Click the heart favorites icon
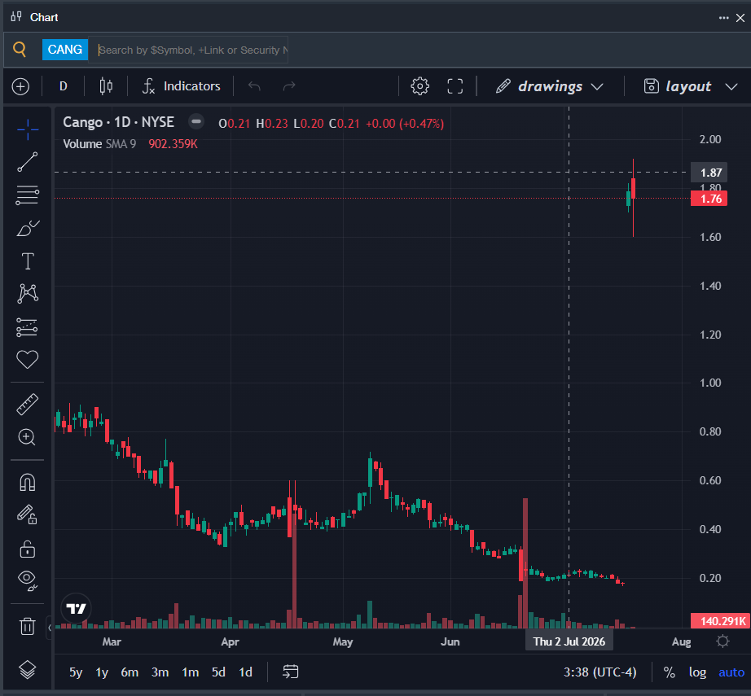The width and height of the screenshot is (751, 696). pos(28,360)
